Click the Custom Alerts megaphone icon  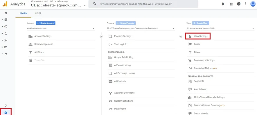click(190, 113)
